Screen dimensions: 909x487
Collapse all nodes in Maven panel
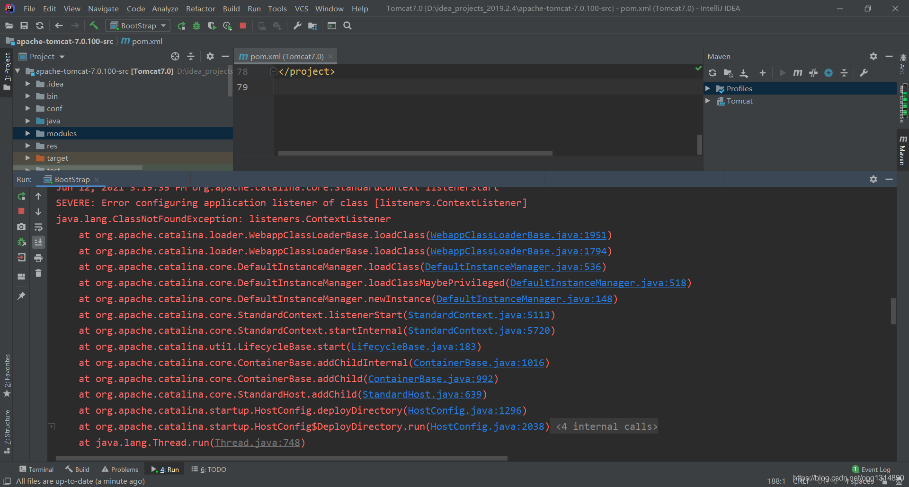tap(844, 73)
